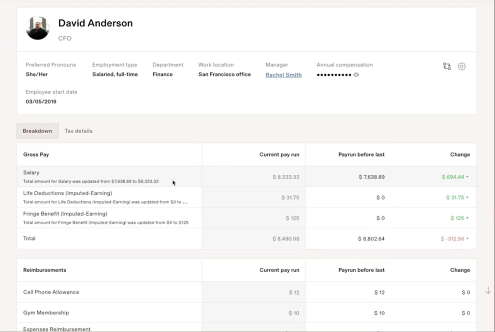Viewport: 495px width, 332px height.
Task: Click the $ 8,490.08 current total
Action: coord(286,239)
